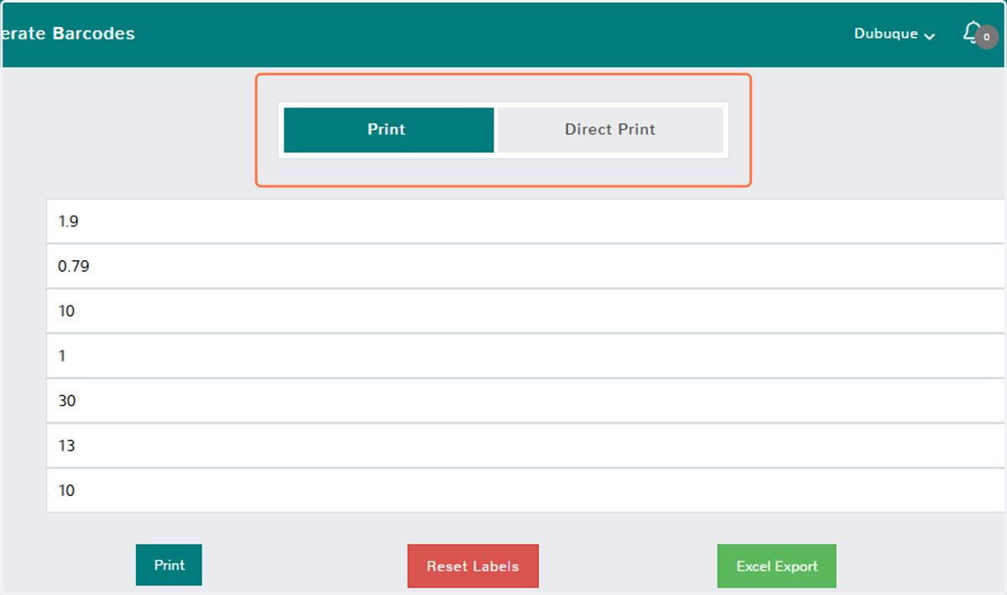Select the Print tab

pyautogui.click(x=389, y=130)
